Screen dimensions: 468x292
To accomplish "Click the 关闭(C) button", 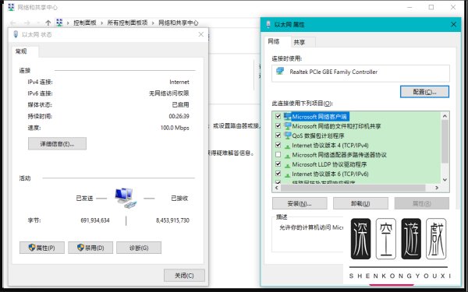I will click(x=184, y=276).
